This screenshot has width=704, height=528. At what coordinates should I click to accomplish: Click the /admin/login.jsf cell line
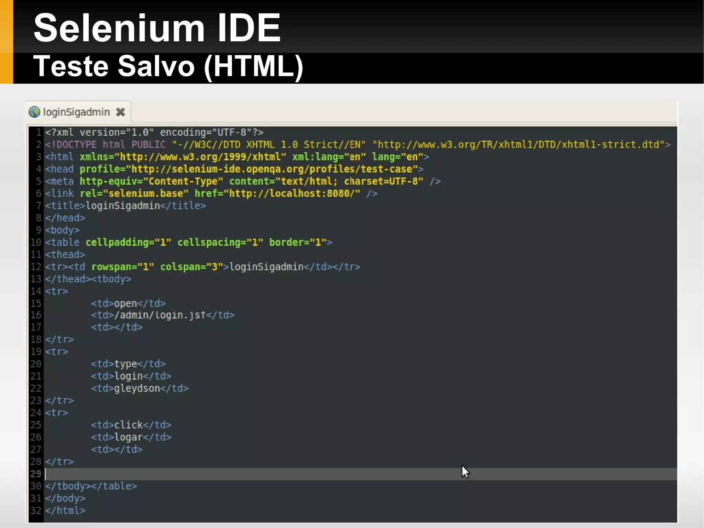pyautogui.click(x=163, y=315)
